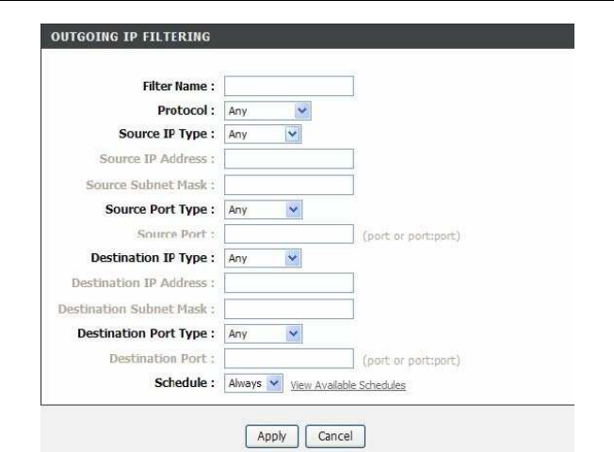Focus the Source Subnet Mask field
The height and width of the screenshot is (452, 614).
tap(289, 184)
